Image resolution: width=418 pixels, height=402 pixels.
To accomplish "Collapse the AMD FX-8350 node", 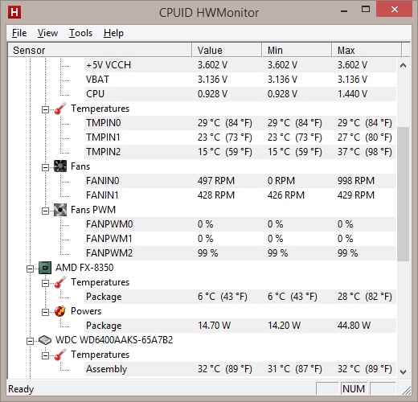I will click(30, 269).
